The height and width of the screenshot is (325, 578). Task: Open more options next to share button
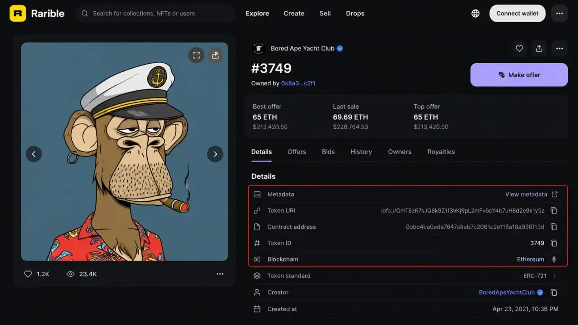(559, 49)
